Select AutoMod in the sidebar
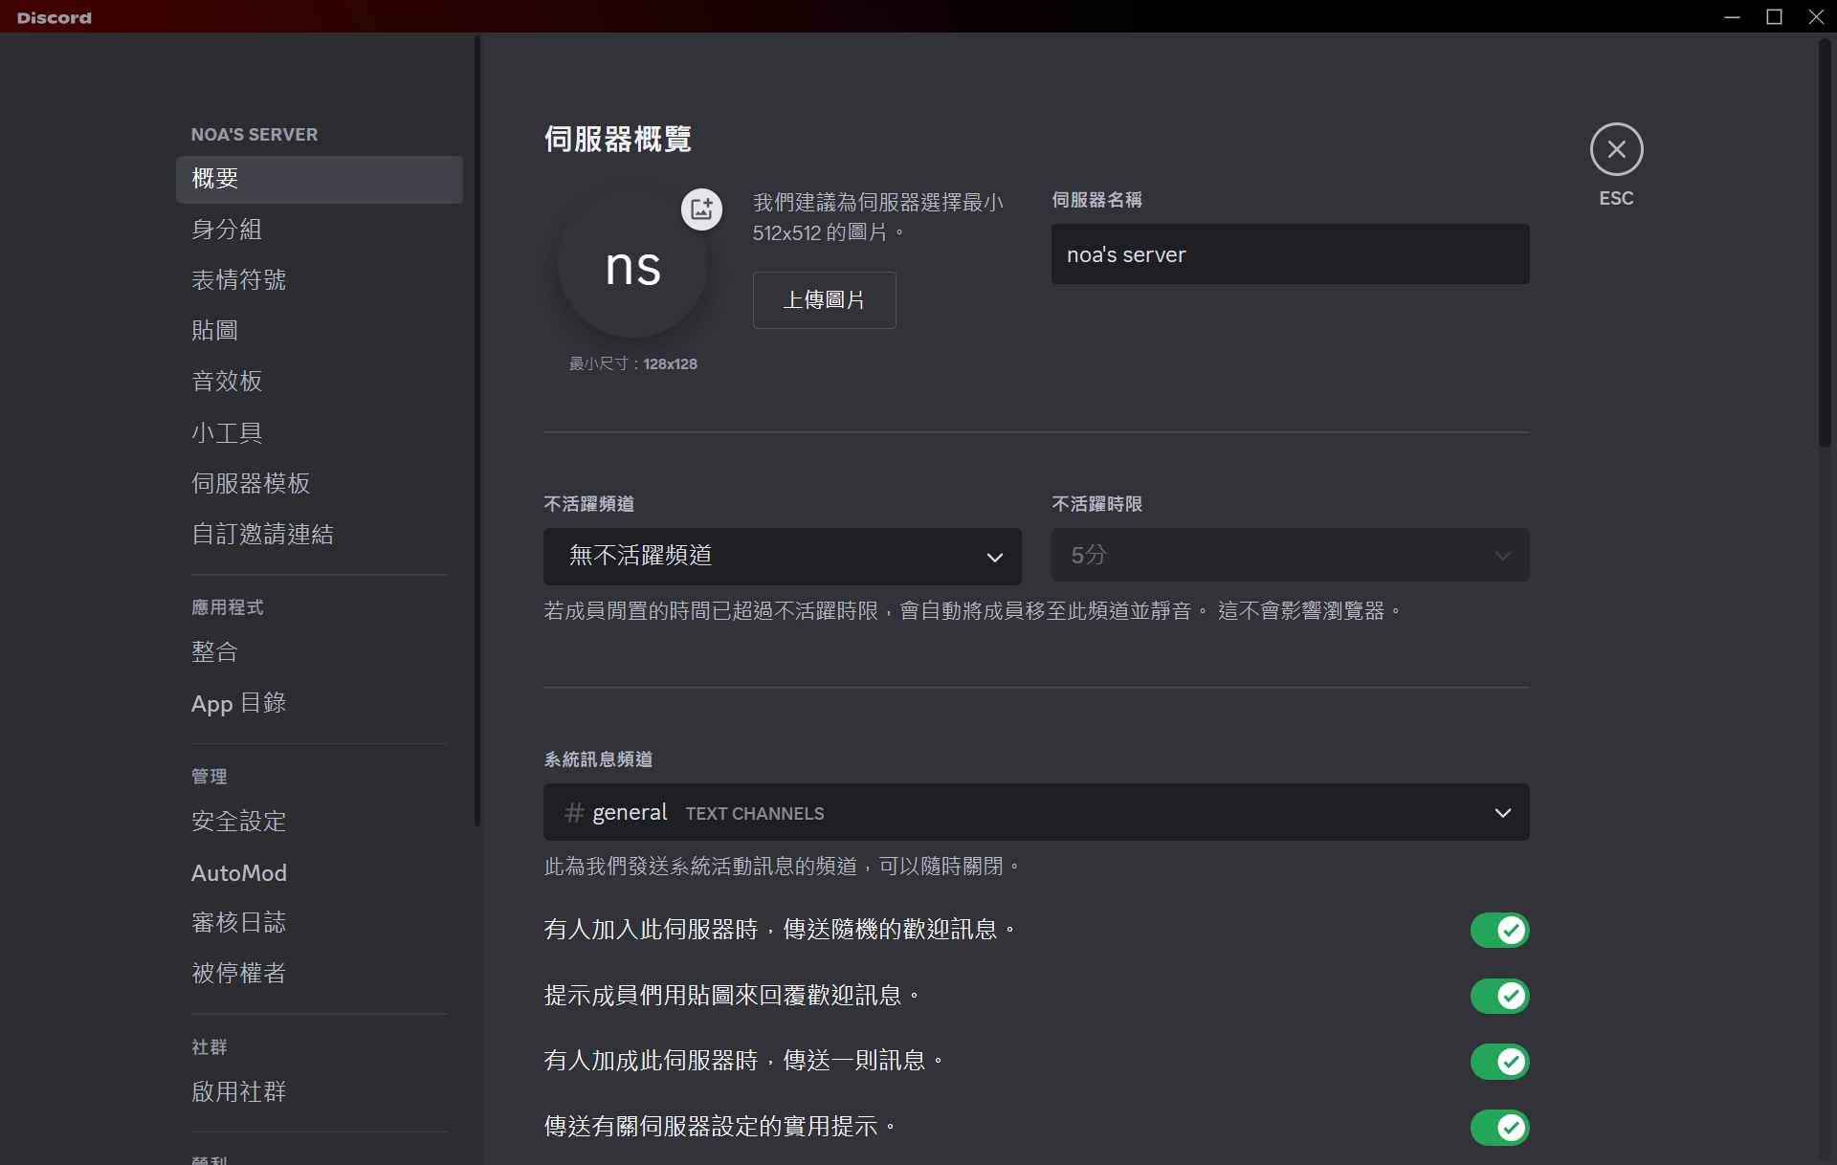Viewport: 1837px width, 1165px height. point(238,872)
